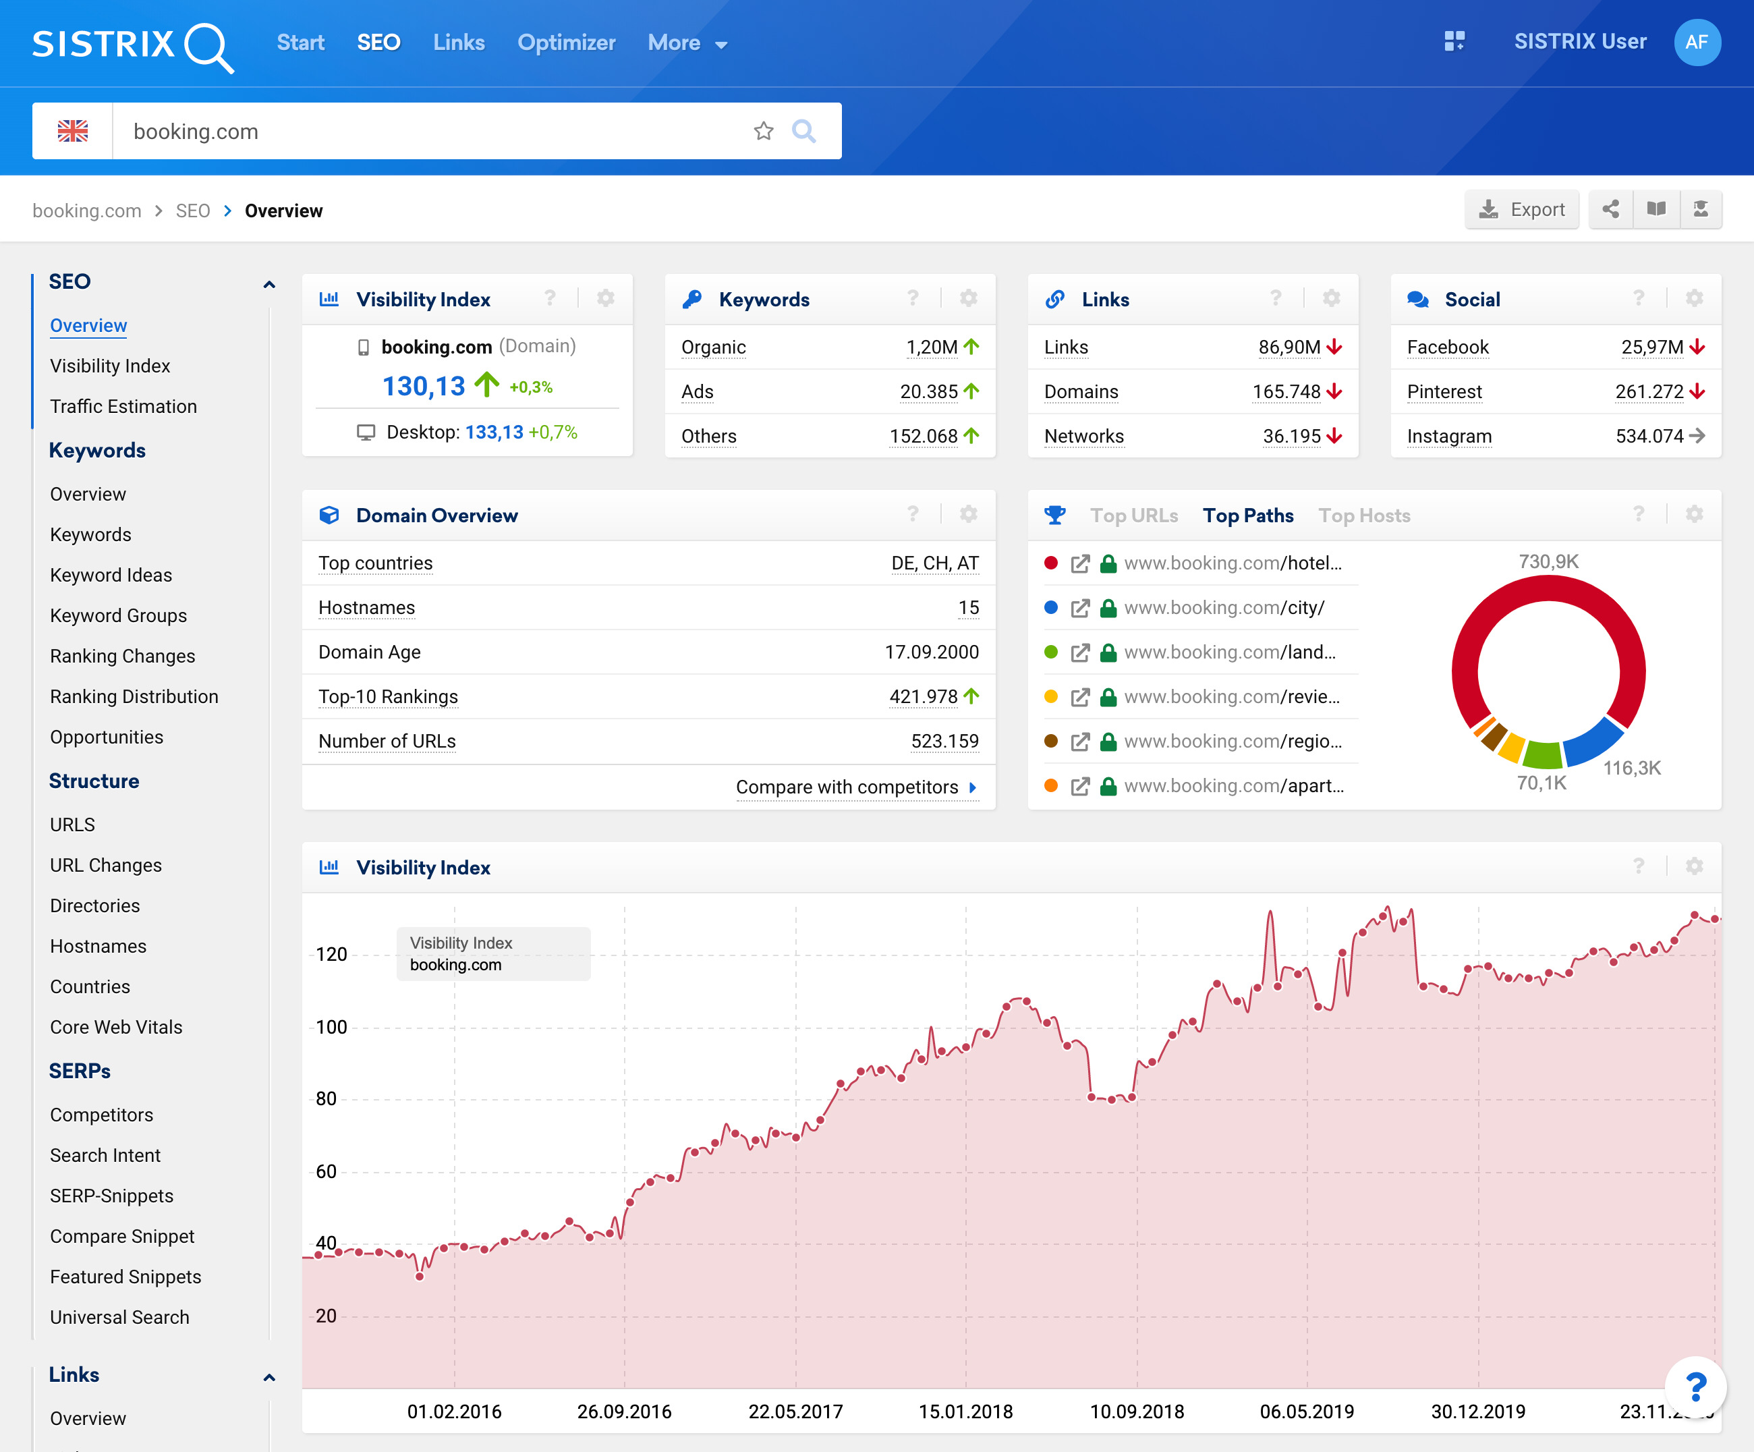Select the Top Paths tab
The image size is (1754, 1452).
click(x=1248, y=515)
